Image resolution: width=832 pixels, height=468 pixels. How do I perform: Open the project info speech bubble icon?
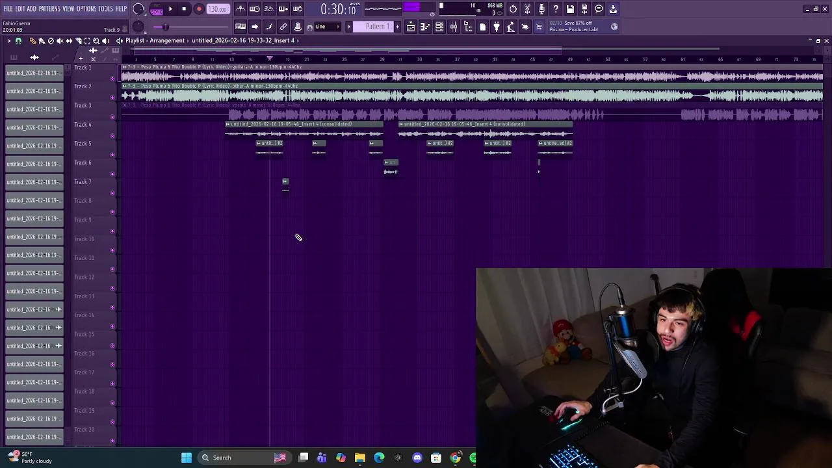[599, 9]
